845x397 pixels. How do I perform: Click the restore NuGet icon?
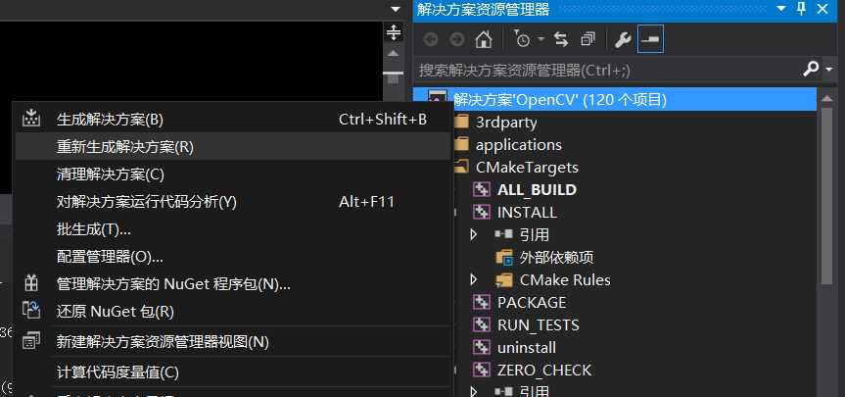[31, 311]
